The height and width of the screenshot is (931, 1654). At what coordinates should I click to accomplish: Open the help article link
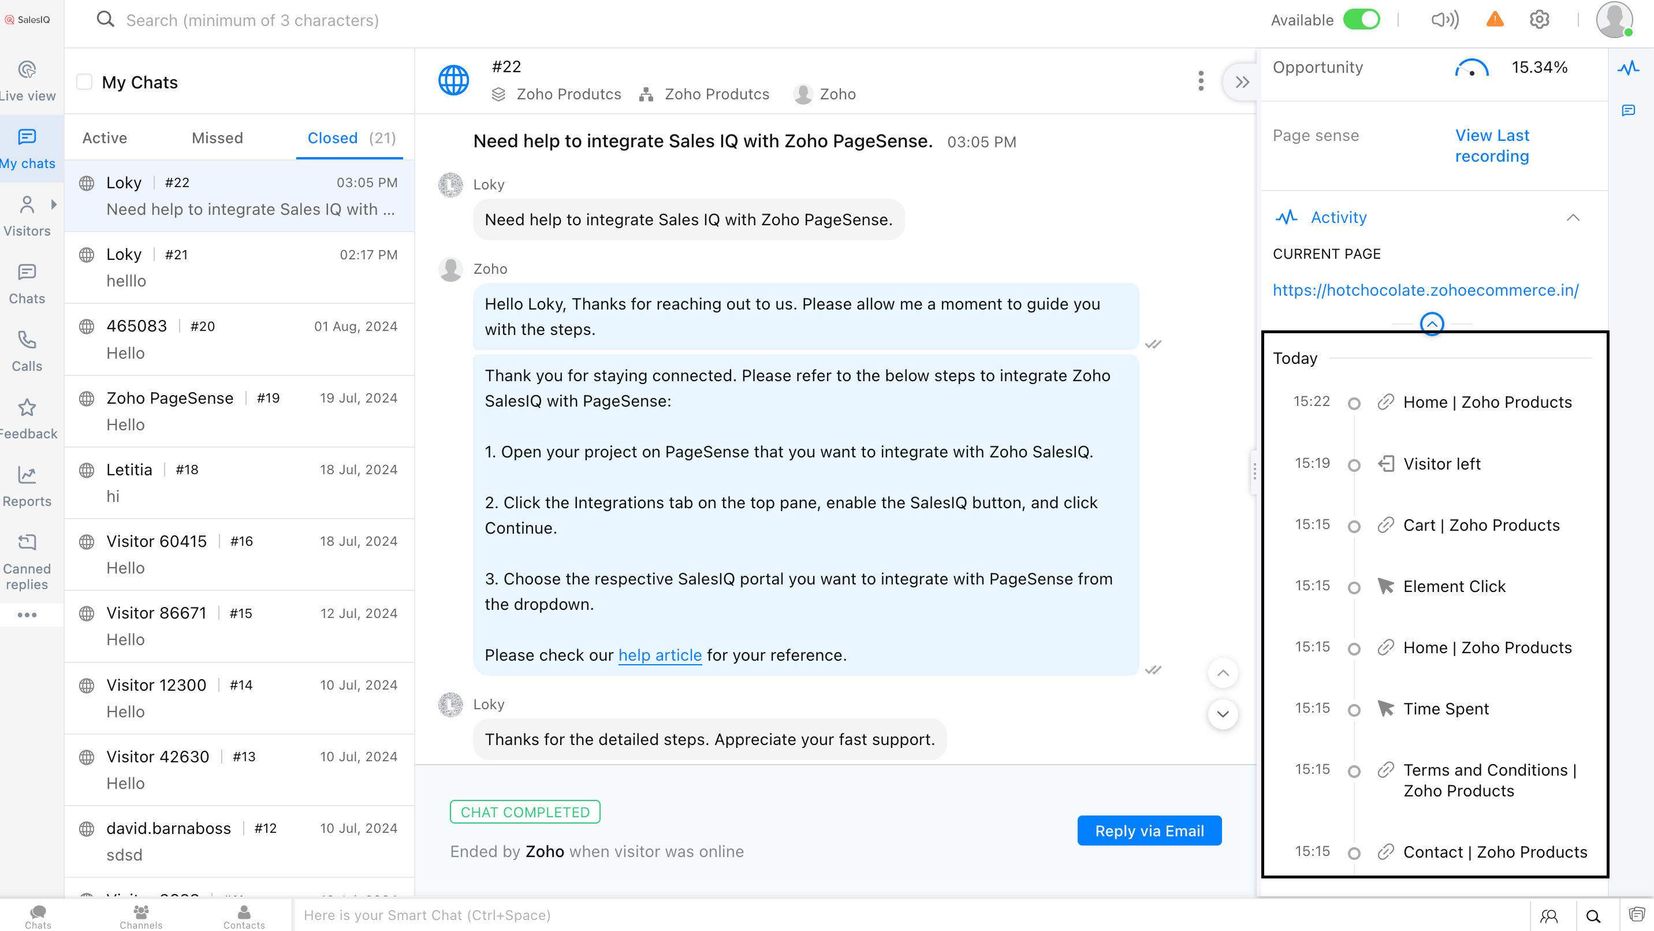[x=660, y=655]
